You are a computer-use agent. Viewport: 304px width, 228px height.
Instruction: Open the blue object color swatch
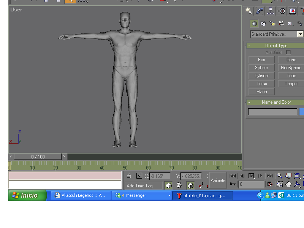click(x=302, y=112)
